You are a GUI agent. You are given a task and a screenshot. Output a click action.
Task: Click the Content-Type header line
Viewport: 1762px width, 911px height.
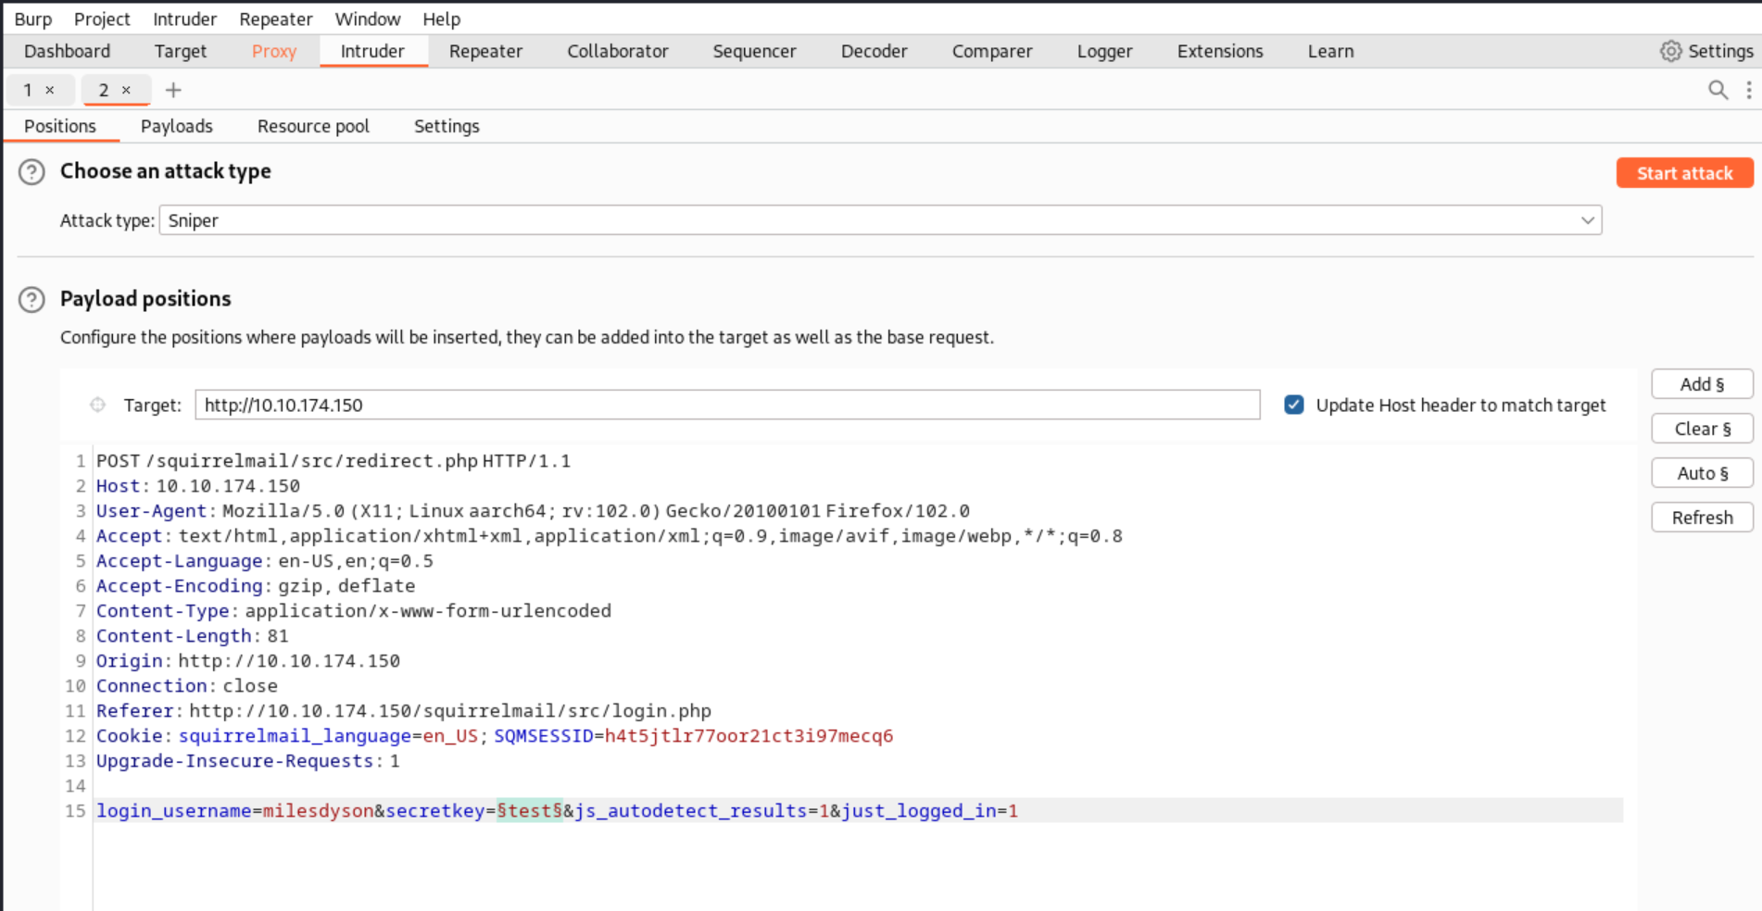pyautogui.click(x=354, y=611)
